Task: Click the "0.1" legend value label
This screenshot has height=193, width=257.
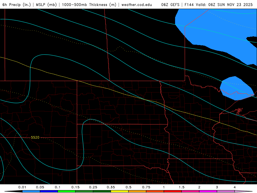Action: coord(58,187)
